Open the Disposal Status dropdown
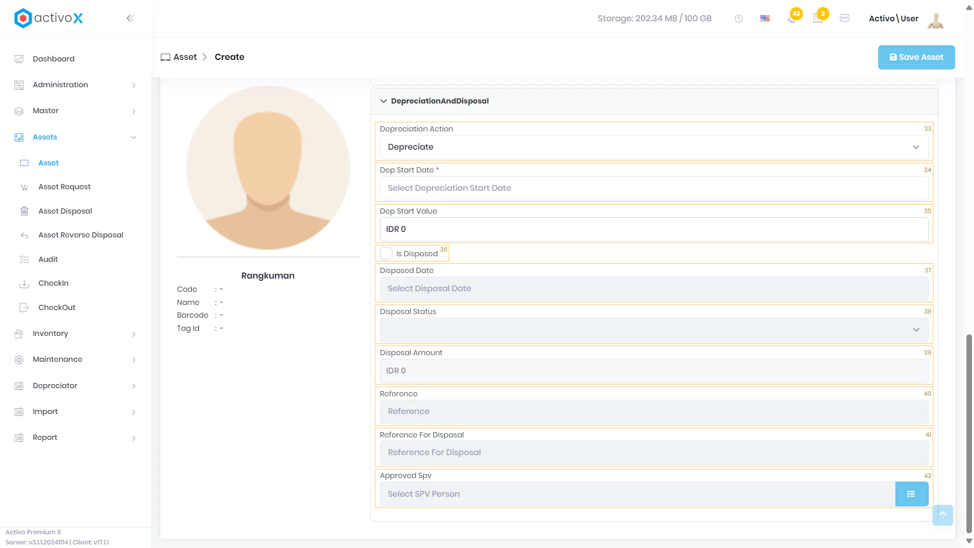Screen dimensions: 974x548 pyautogui.click(x=654, y=330)
